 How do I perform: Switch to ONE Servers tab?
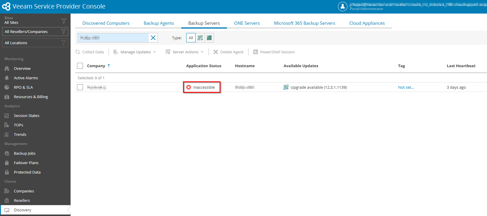247,23
